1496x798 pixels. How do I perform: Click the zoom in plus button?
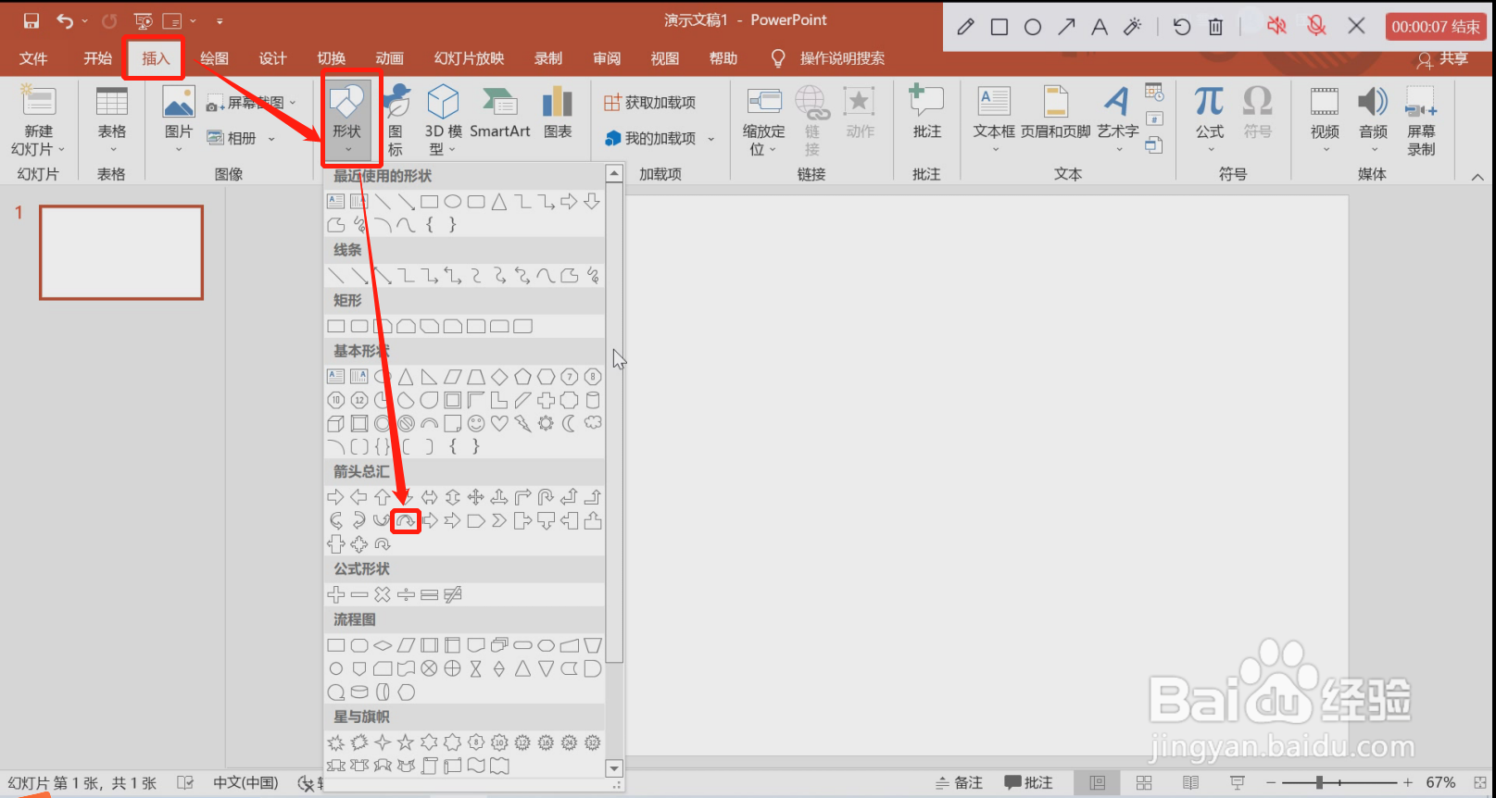click(1408, 782)
